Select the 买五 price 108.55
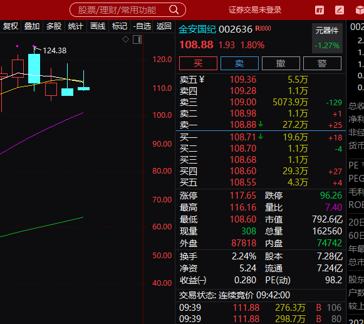 pyautogui.click(x=243, y=182)
